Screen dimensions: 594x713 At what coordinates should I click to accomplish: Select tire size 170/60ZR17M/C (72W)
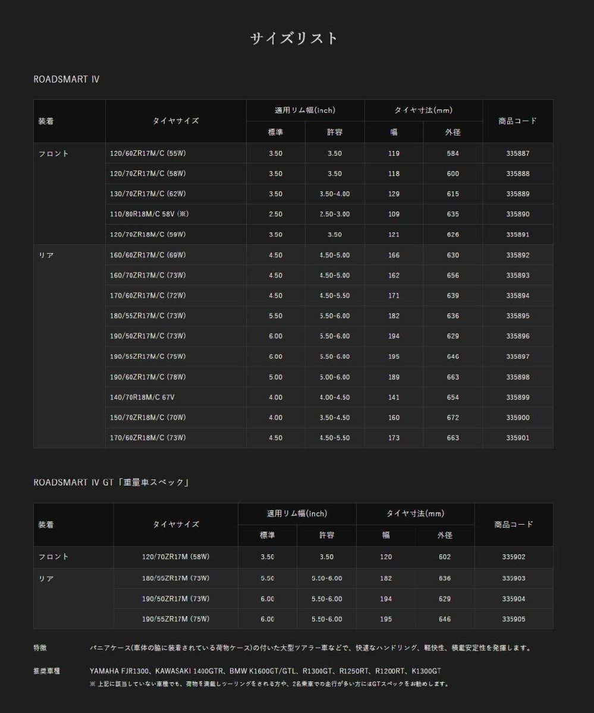point(148,295)
